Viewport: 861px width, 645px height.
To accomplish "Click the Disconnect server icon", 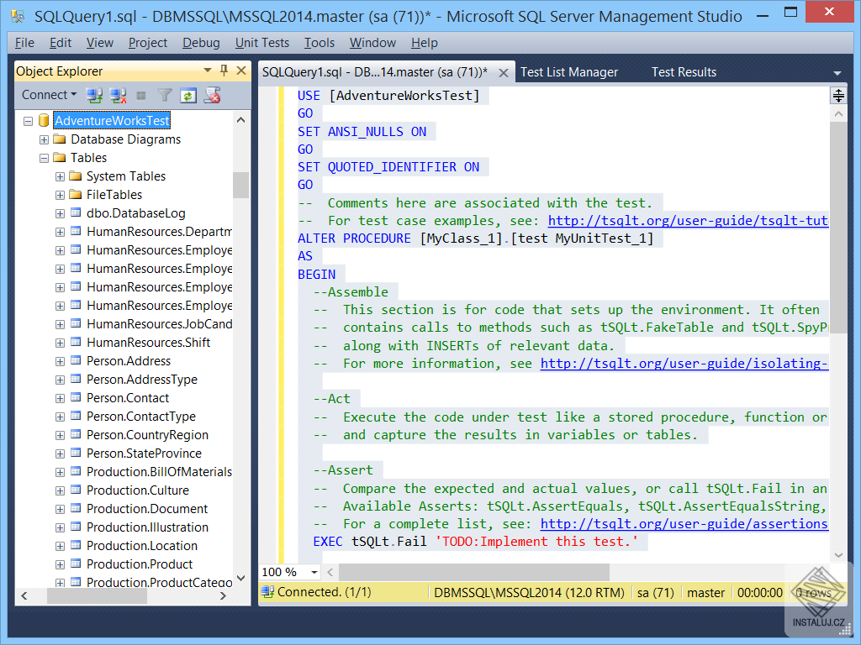I will tap(118, 96).
